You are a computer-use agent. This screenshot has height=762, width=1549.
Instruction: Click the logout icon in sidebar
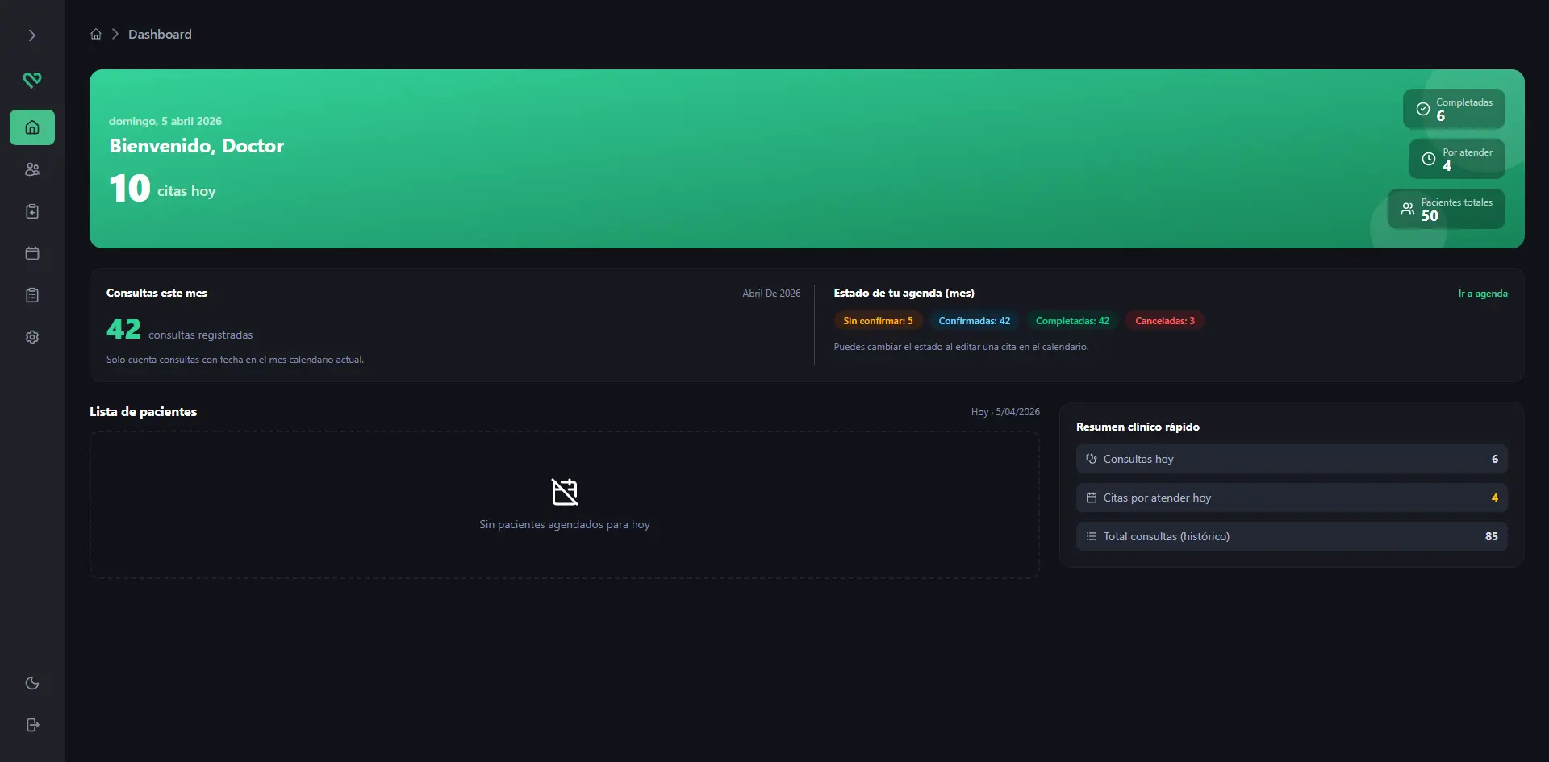click(32, 725)
